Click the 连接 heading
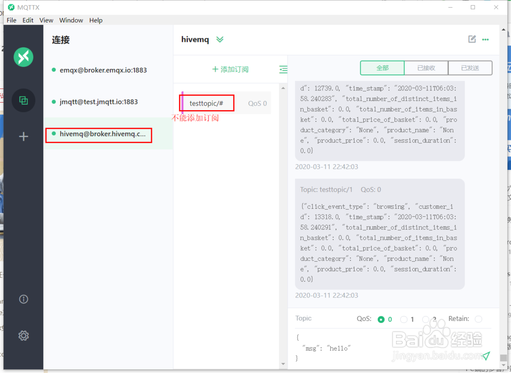Viewport: 511px width, 373px height. click(61, 40)
